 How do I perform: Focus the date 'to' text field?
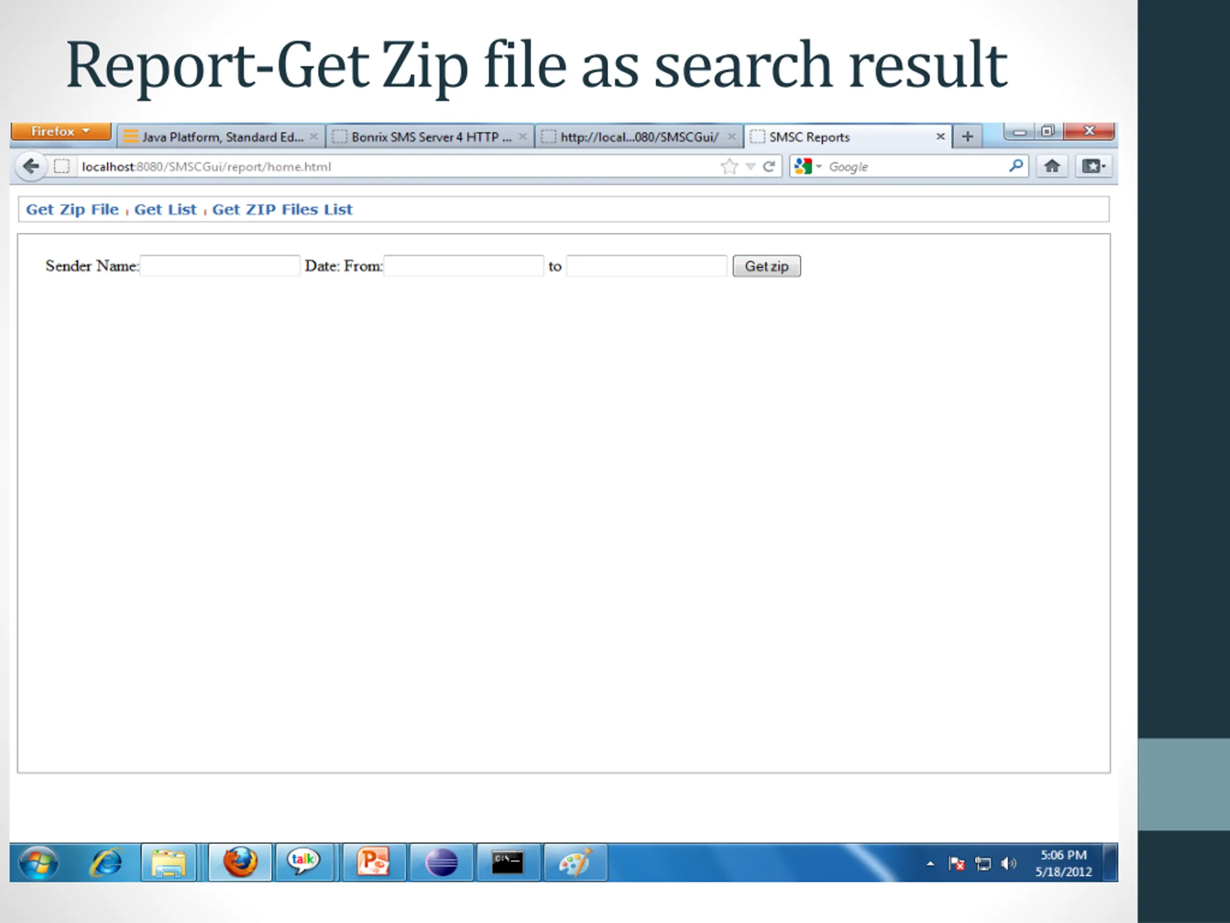pyautogui.click(x=646, y=266)
